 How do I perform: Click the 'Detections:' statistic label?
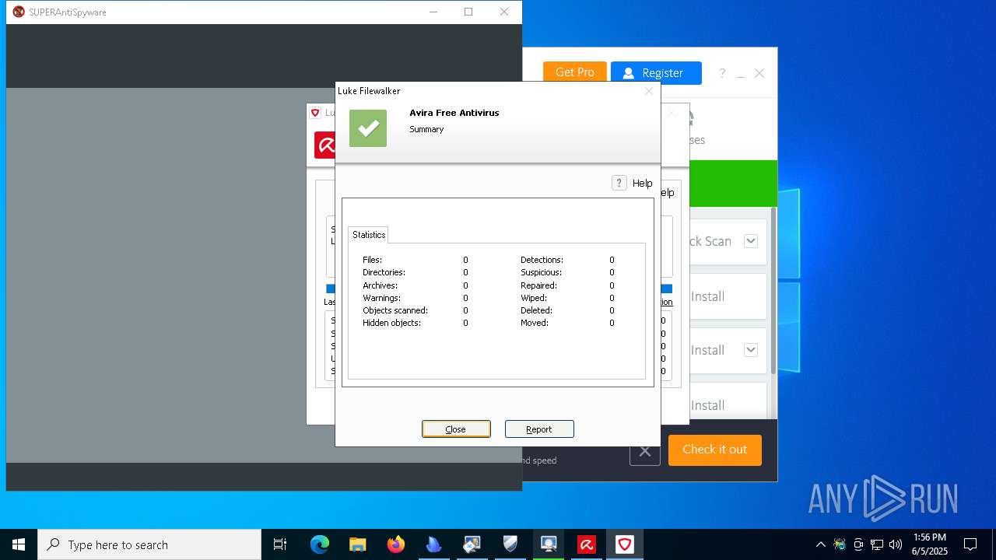pyautogui.click(x=542, y=260)
